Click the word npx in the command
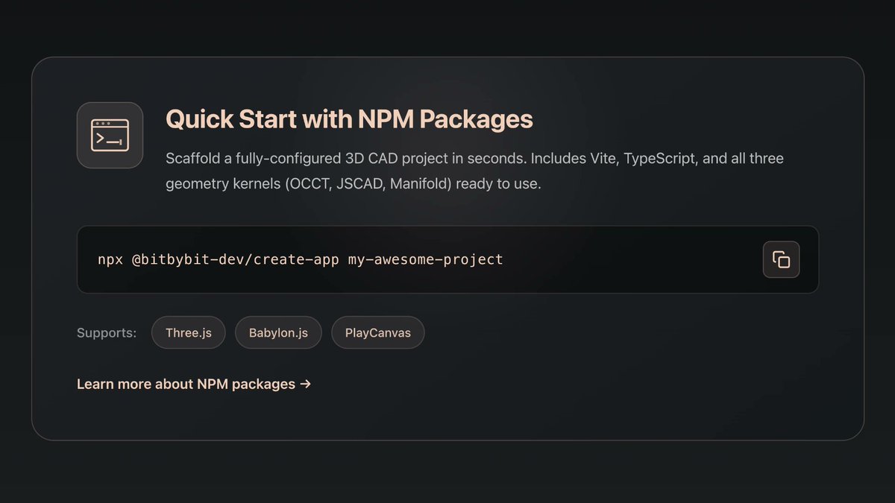The height and width of the screenshot is (503, 895). (x=110, y=259)
